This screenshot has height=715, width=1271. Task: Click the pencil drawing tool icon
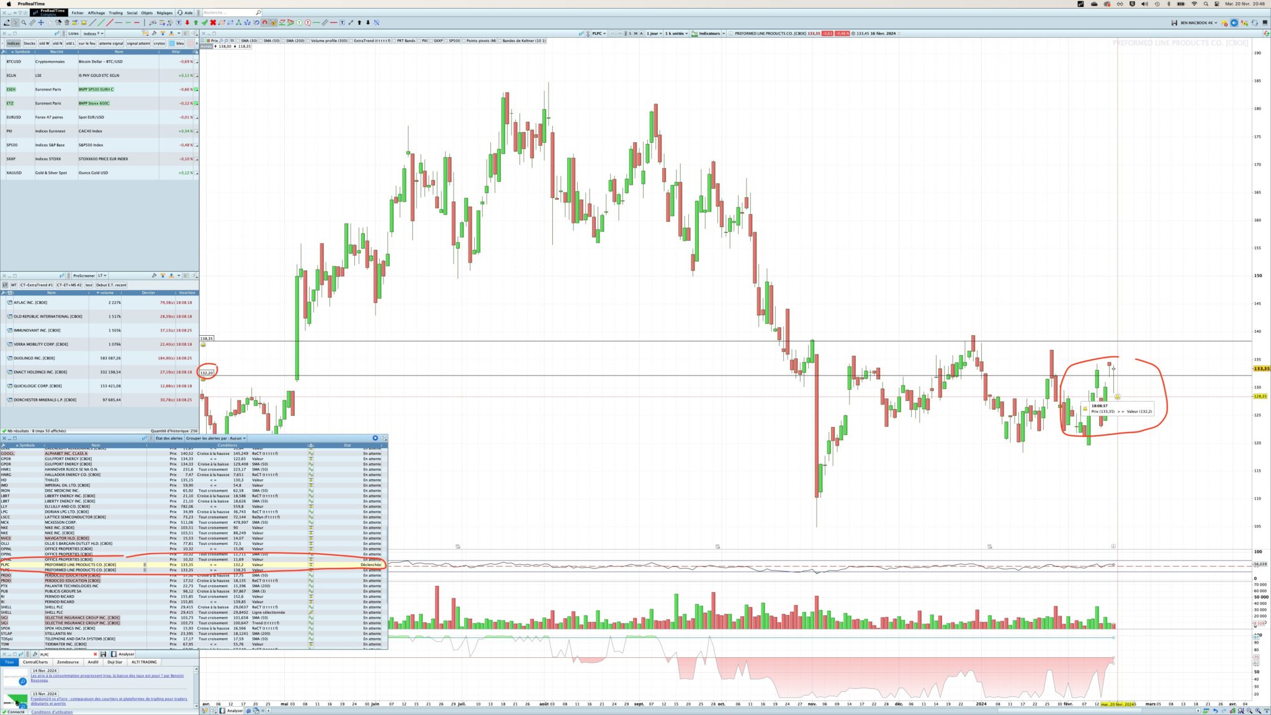click(x=7, y=22)
